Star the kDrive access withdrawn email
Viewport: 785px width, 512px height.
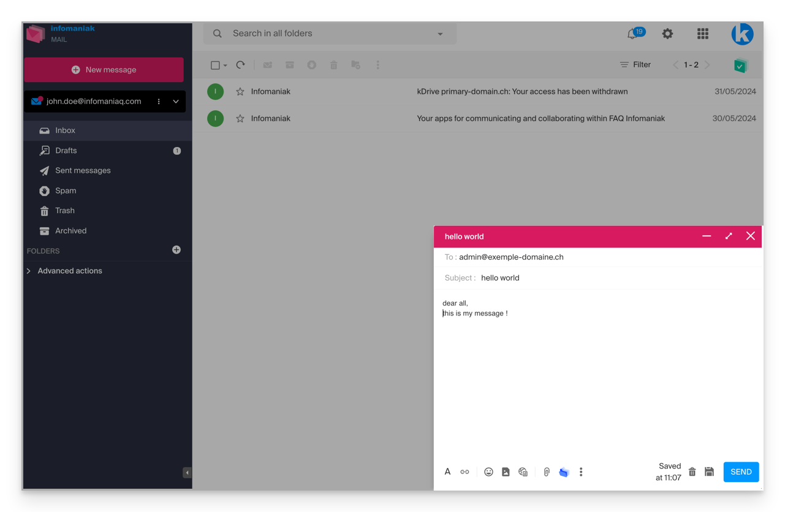(240, 92)
